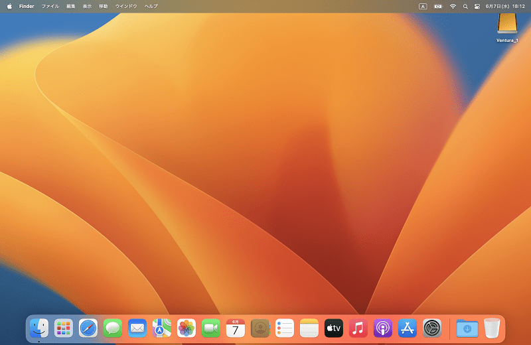531x345 pixels.
Task: Open the Trash in the Dock
Action: click(x=492, y=328)
